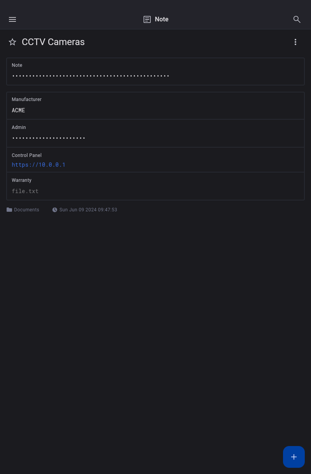311x474 pixels.
Task: Reveal the hidden Admin field value
Action: point(49,138)
